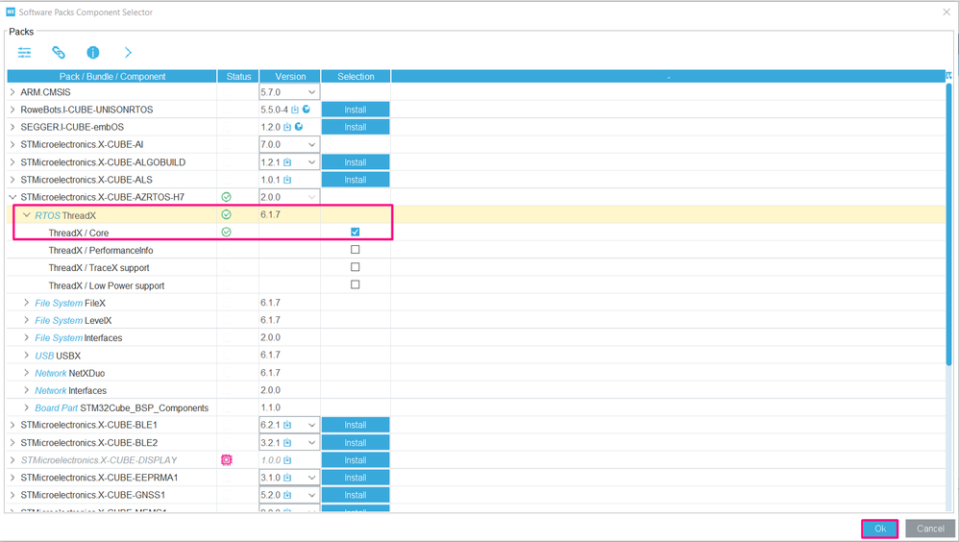The image size is (959, 542).
Task: Click download icon beside X-CUBE-EEPRMA1 version 3.1.0
Action: click(287, 478)
